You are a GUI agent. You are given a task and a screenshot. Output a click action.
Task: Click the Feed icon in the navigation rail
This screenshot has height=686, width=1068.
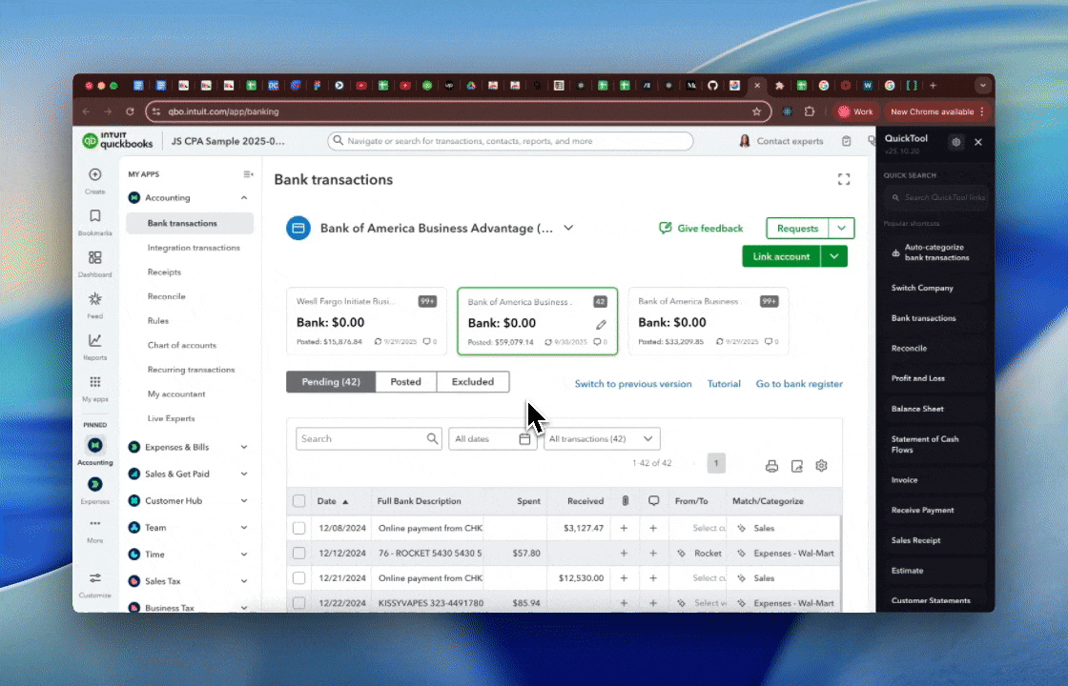pos(94,300)
